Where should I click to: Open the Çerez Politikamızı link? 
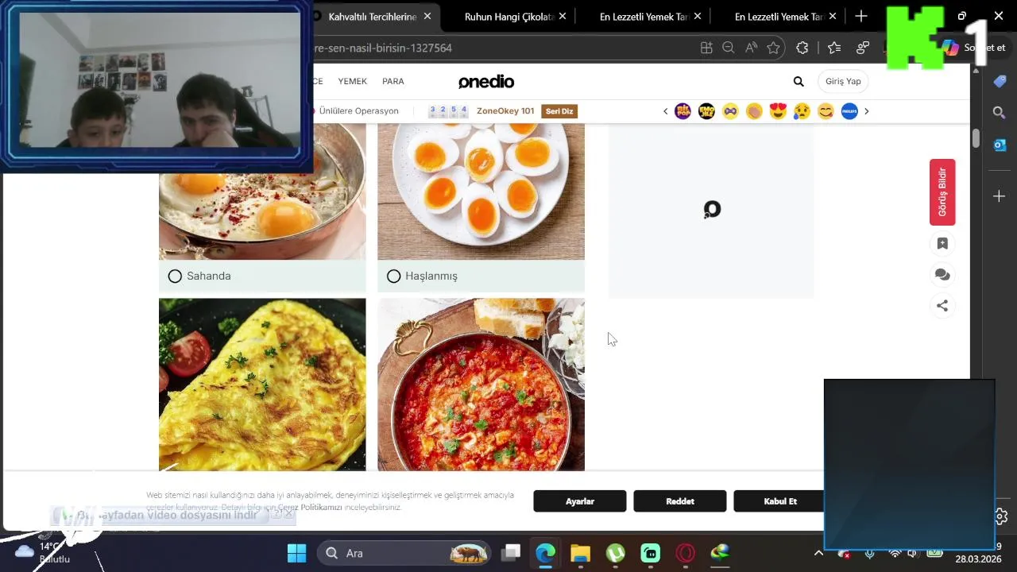(310, 508)
